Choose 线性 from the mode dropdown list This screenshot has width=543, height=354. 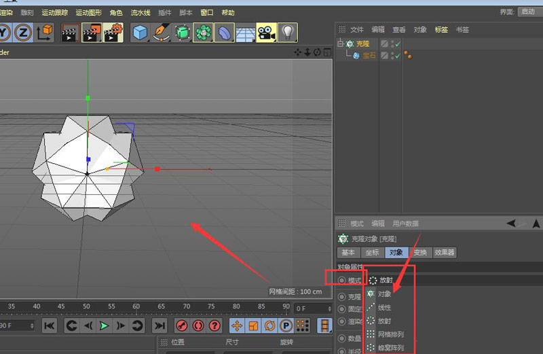384,308
